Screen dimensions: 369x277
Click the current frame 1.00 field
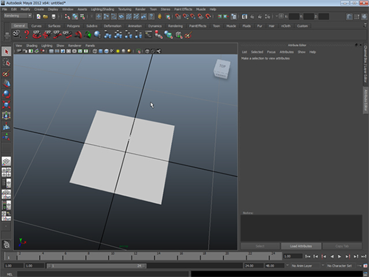292,256
